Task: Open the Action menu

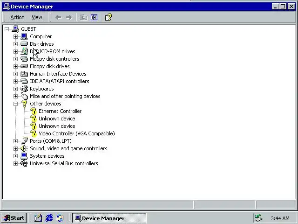Action: 17,18
